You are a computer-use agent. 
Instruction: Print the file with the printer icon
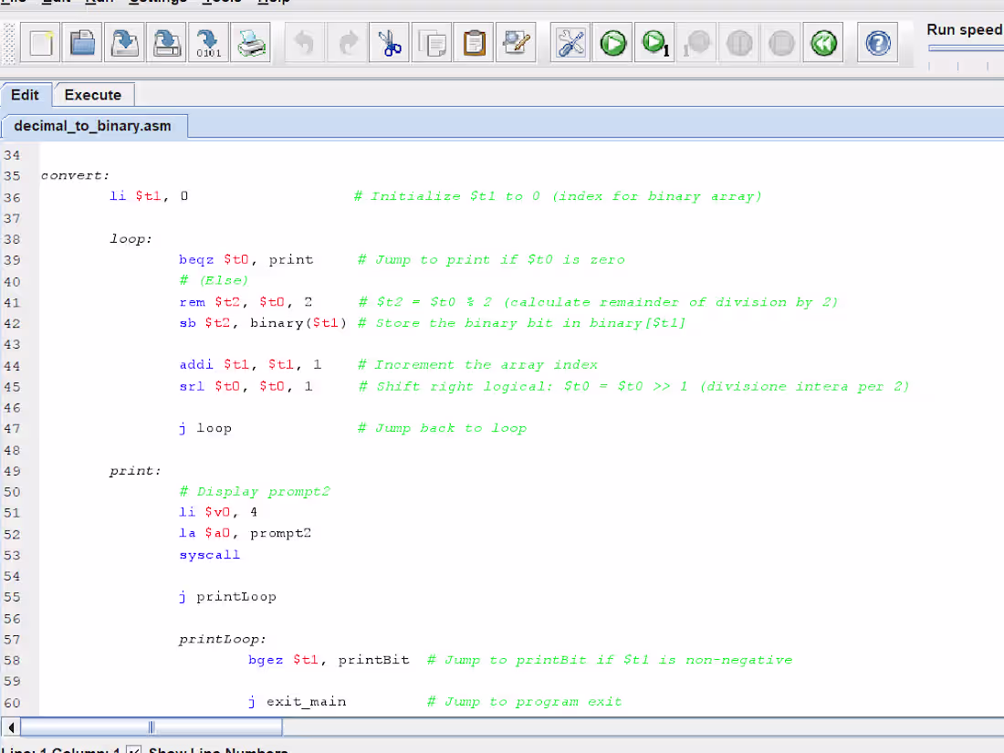point(250,43)
